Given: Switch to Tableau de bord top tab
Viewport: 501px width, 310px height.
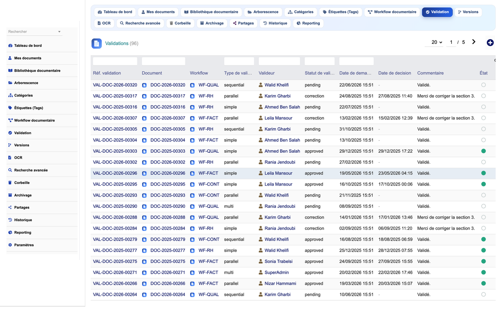Looking at the screenshot, I should point(115,12).
